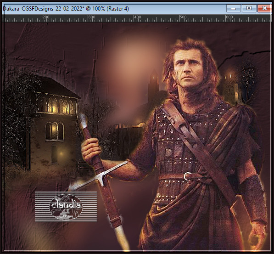Viewport: 274px width, 254px height.
Task: Minimize the Dakara-CGSFDesigns image window
Action: point(234,8)
